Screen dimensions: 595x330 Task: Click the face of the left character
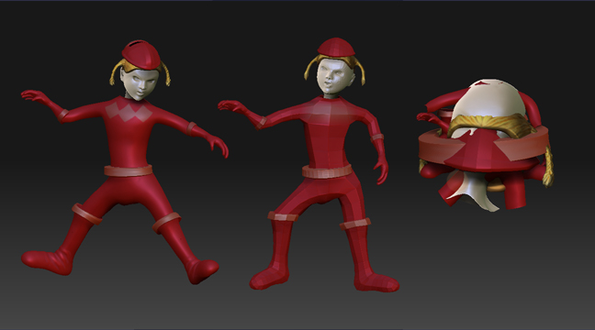click(140, 84)
